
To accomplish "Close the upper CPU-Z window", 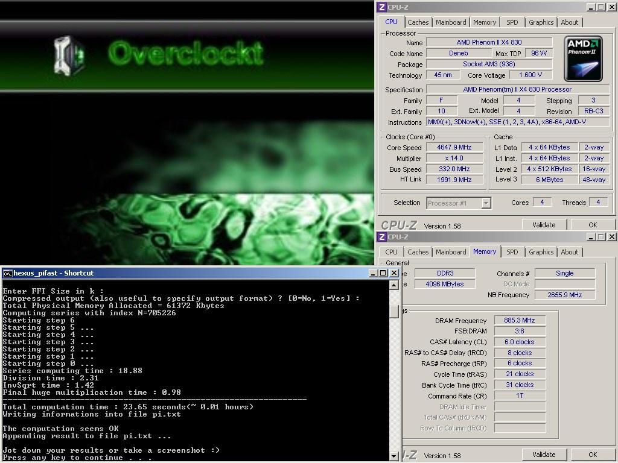I will (611, 7).
